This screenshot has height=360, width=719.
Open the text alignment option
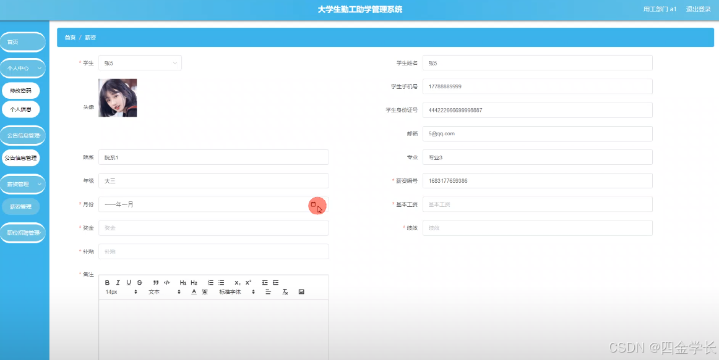click(x=269, y=292)
